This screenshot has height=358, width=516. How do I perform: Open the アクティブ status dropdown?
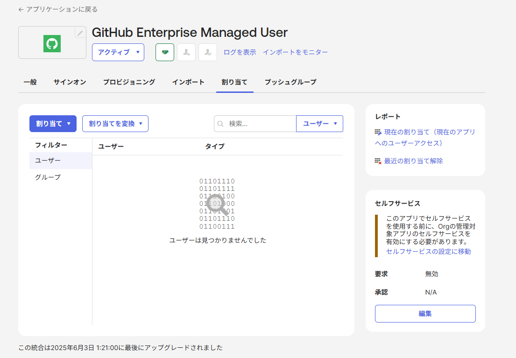[x=118, y=52]
